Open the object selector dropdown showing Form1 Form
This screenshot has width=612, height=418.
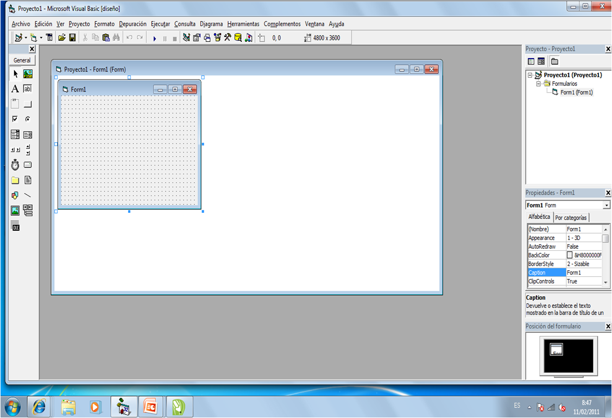[607, 205]
